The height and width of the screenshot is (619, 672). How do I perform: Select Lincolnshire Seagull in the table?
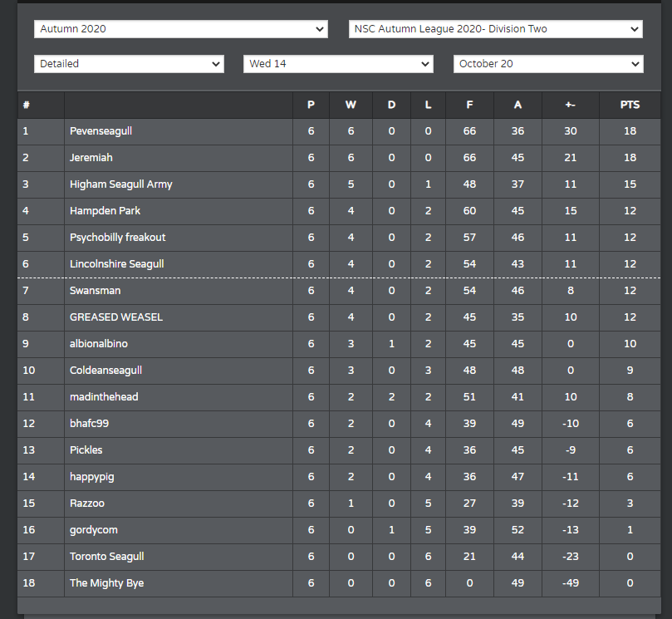tap(116, 264)
